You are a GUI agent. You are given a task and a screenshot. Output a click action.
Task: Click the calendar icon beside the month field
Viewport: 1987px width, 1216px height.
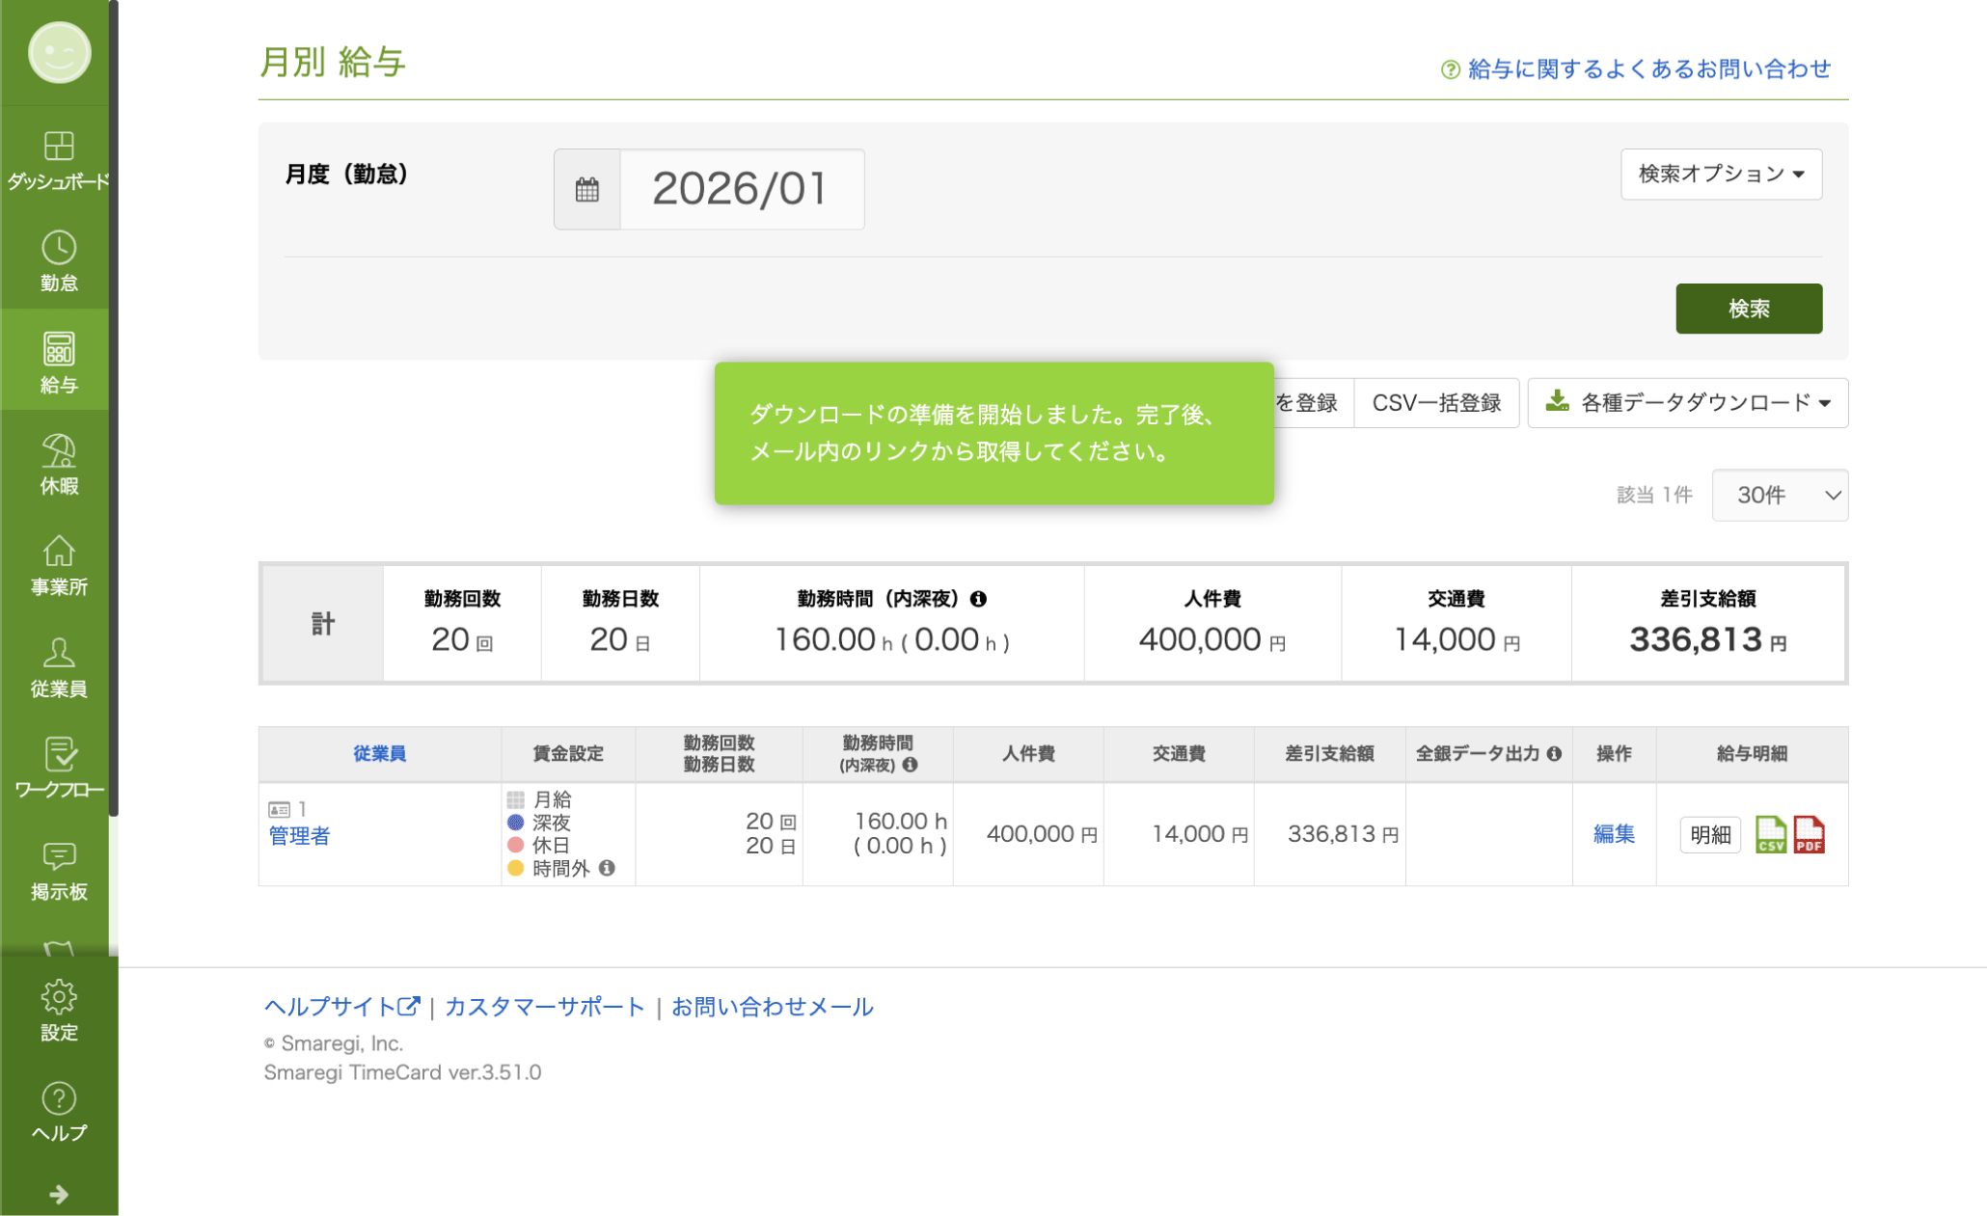pos(587,189)
